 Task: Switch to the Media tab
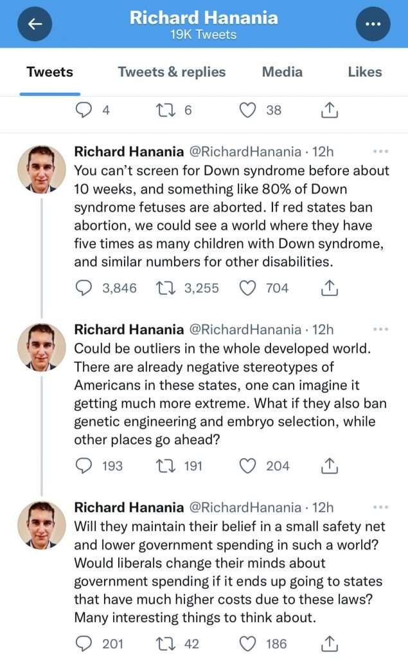point(282,72)
